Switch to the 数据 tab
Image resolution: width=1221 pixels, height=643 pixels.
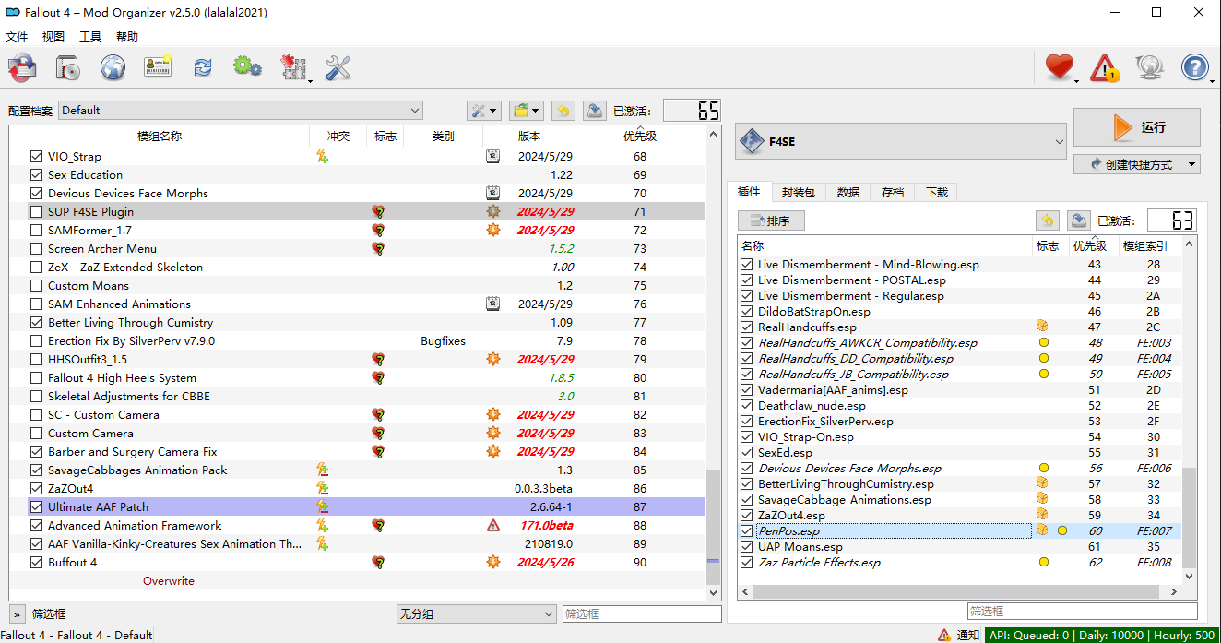pos(848,192)
